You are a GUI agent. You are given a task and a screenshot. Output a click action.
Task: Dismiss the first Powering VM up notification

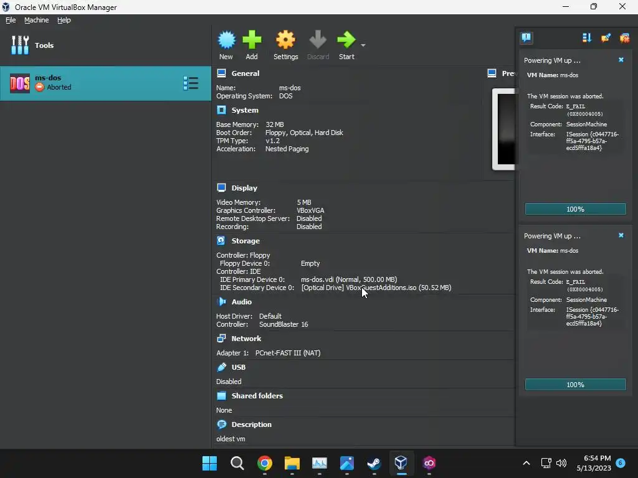click(621, 60)
